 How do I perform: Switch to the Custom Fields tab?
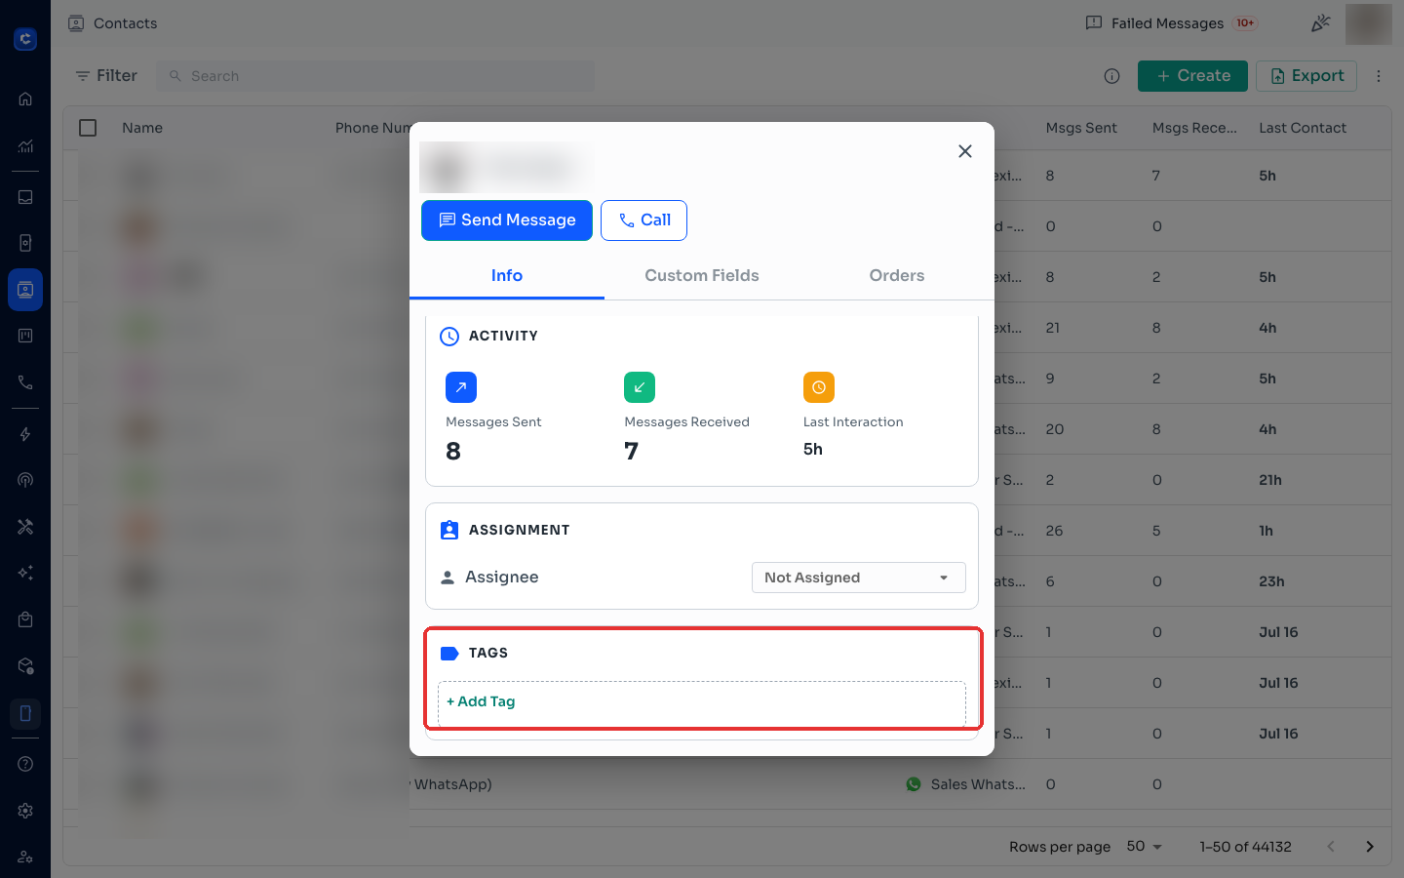702,275
